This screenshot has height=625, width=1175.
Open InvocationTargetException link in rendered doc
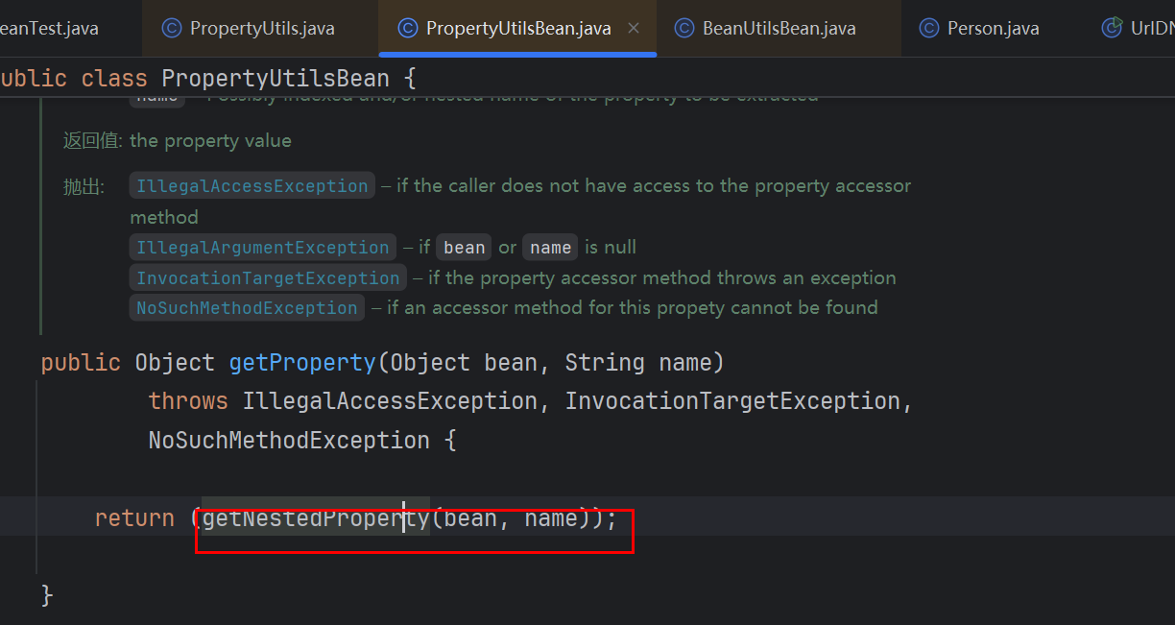268,278
